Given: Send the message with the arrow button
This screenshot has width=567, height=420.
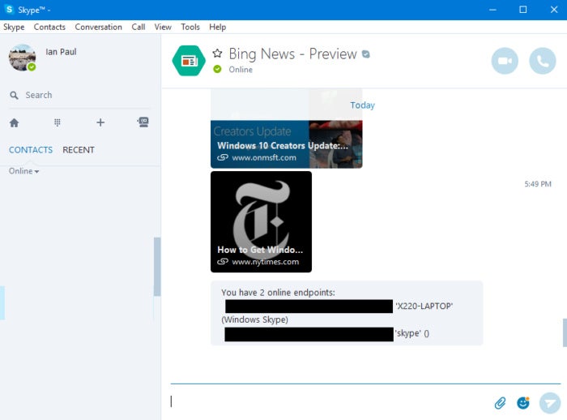Looking at the screenshot, I should pos(550,403).
